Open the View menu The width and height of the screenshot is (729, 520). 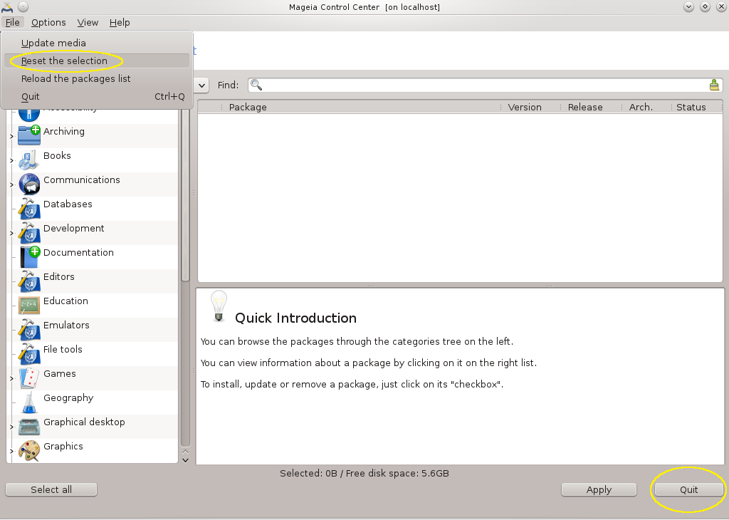88,22
